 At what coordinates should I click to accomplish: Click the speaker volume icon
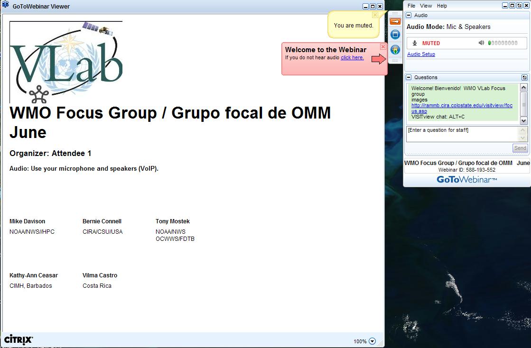pyautogui.click(x=481, y=43)
